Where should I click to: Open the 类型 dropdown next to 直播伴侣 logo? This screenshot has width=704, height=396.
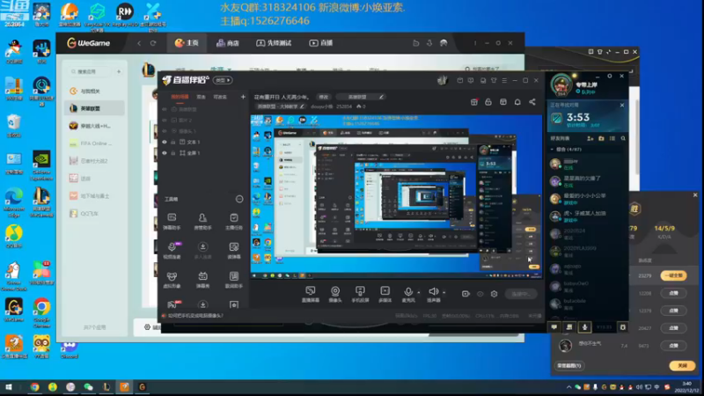pos(223,80)
